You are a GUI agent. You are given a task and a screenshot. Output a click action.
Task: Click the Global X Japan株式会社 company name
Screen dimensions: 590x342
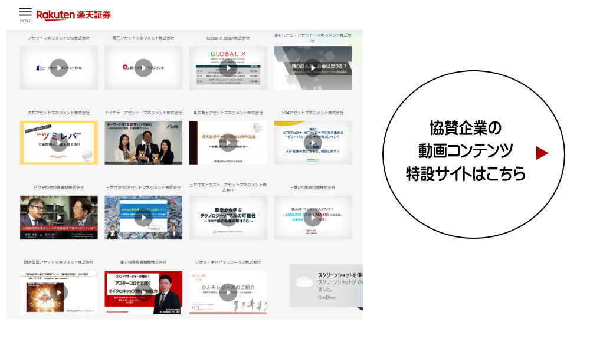click(x=228, y=38)
